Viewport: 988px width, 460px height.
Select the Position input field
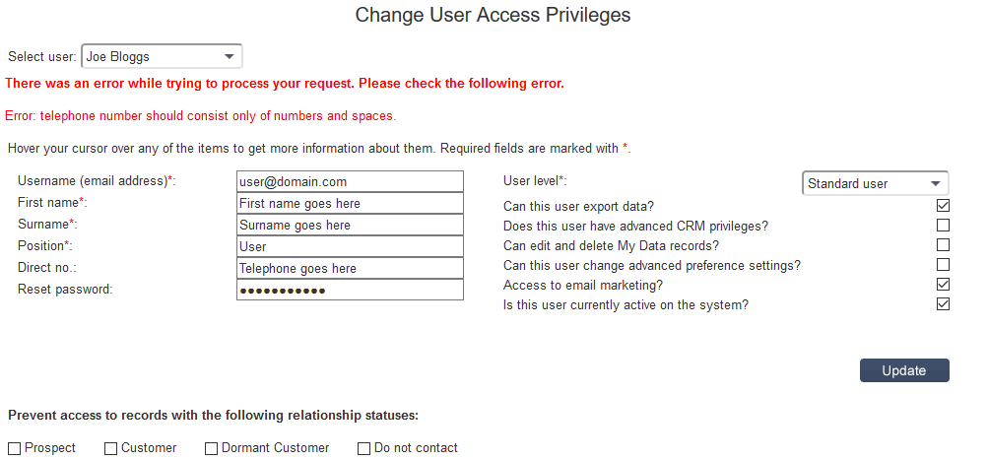coord(350,247)
